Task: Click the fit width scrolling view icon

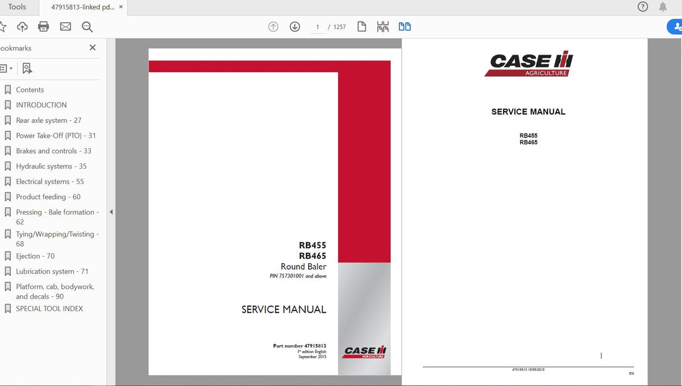Action: (x=383, y=27)
